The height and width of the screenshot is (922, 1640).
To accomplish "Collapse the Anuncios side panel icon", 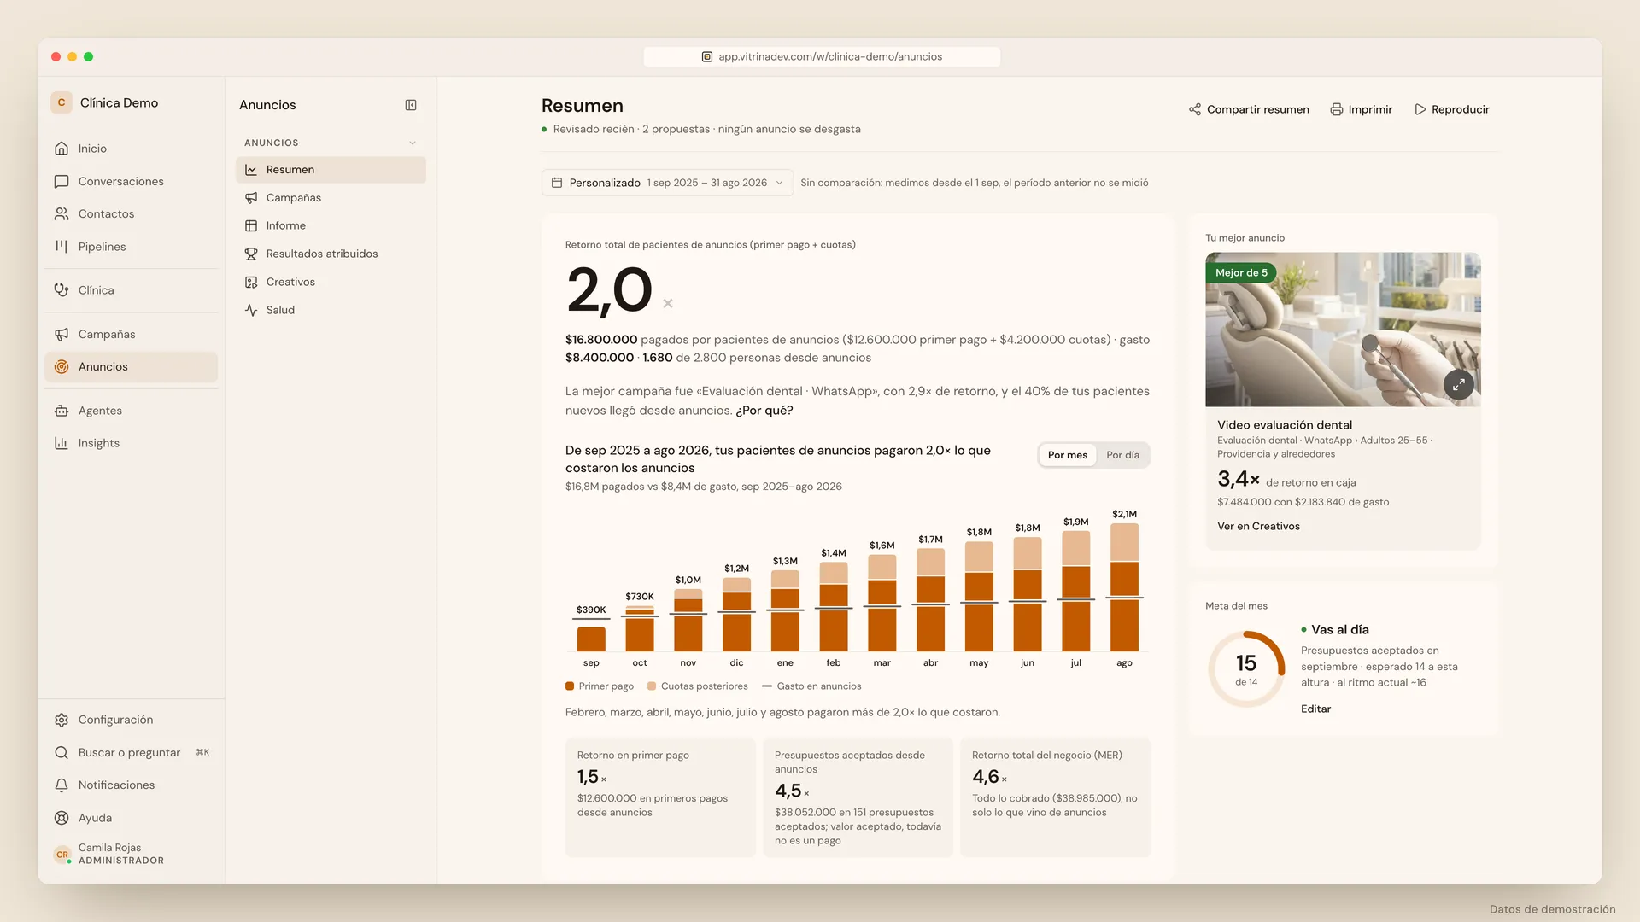I will pyautogui.click(x=411, y=105).
